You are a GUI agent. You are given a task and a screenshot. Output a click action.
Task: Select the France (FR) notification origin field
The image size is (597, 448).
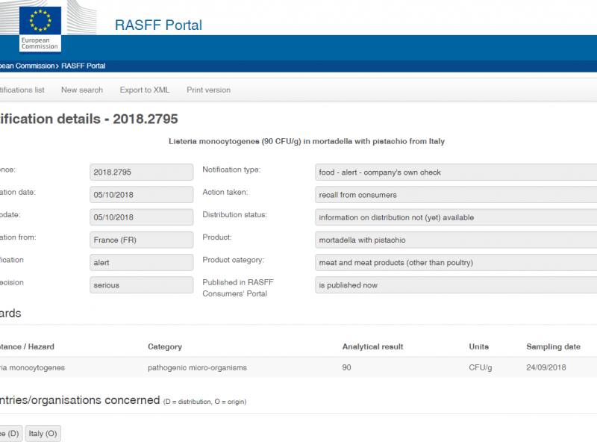coord(141,240)
